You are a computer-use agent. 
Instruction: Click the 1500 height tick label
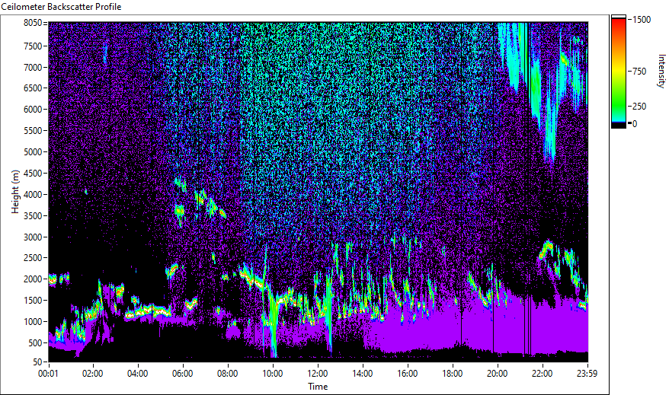pyautogui.click(x=33, y=301)
